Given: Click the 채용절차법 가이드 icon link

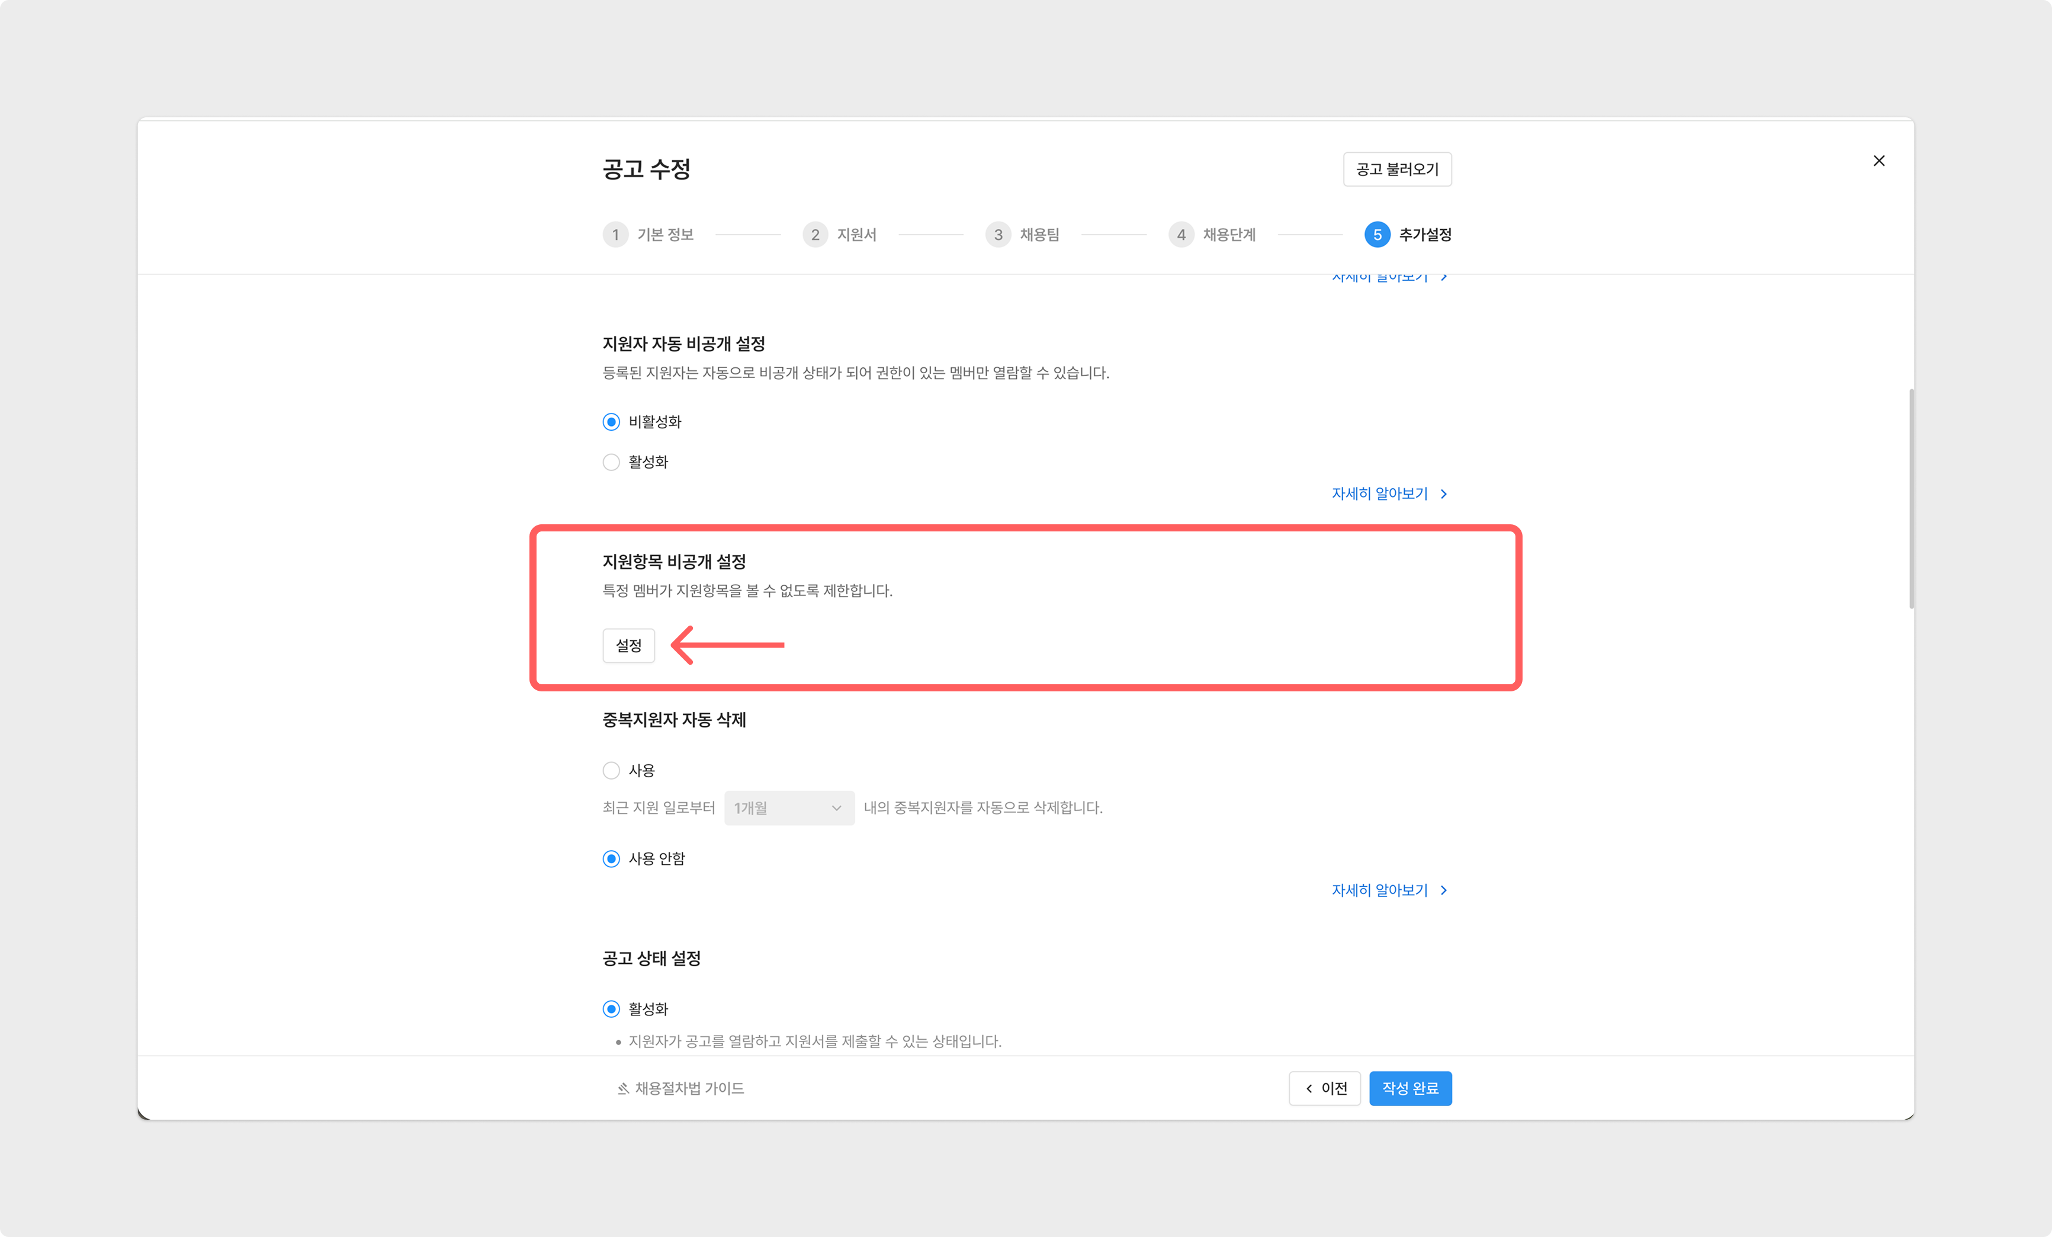Looking at the screenshot, I should coord(623,1089).
